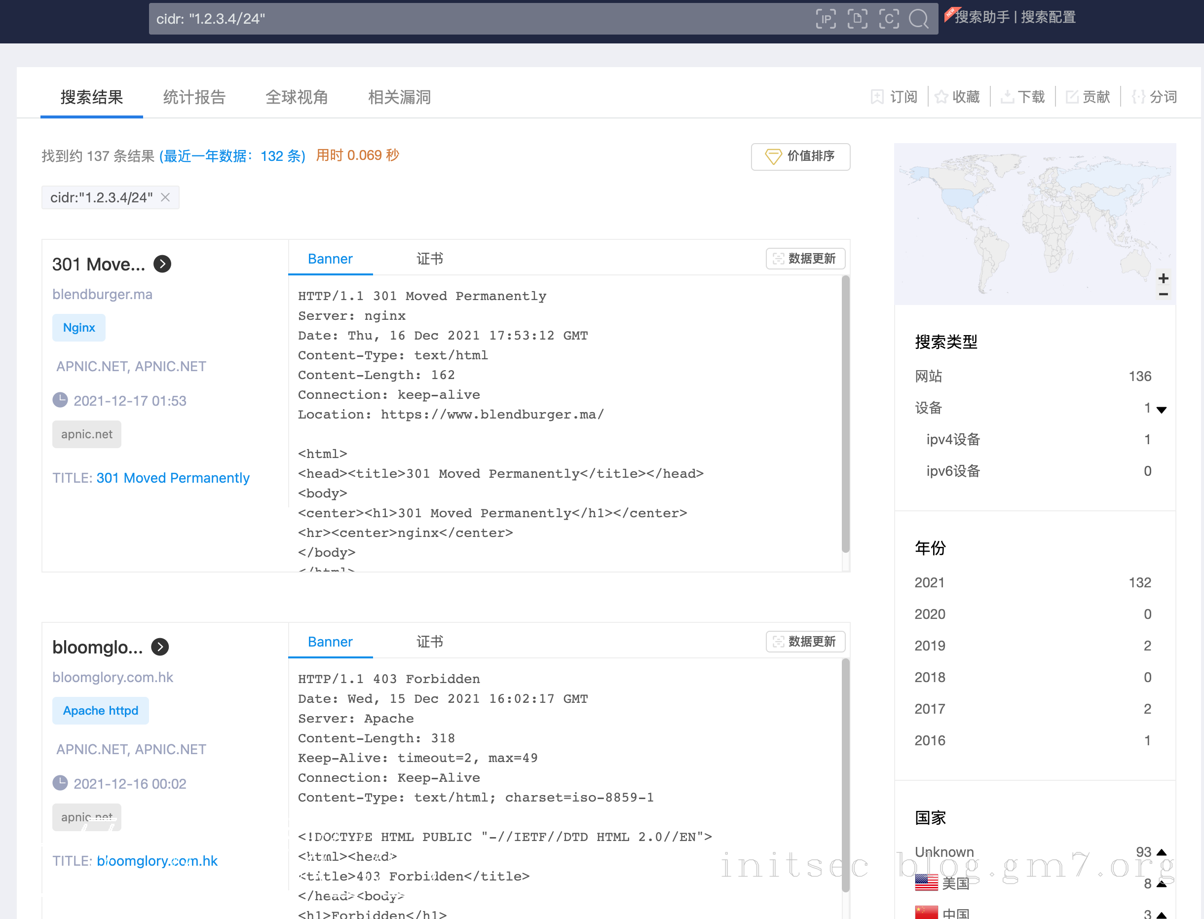Click the 订阅 subscribe icon
The image size is (1204, 919).
pyautogui.click(x=877, y=97)
